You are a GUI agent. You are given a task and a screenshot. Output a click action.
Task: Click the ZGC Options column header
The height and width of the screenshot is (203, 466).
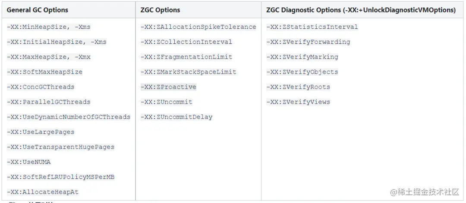(x=160, y=10)
